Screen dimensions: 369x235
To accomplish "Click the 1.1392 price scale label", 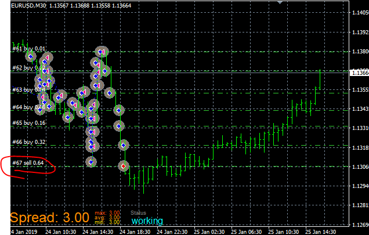I will [x=360, y=32].
